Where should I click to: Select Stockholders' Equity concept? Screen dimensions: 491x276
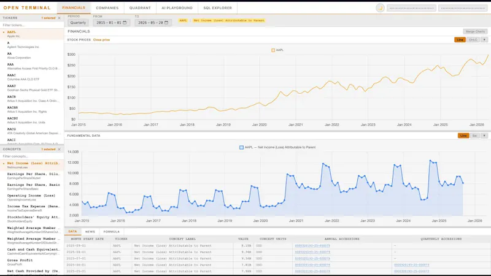32,219
